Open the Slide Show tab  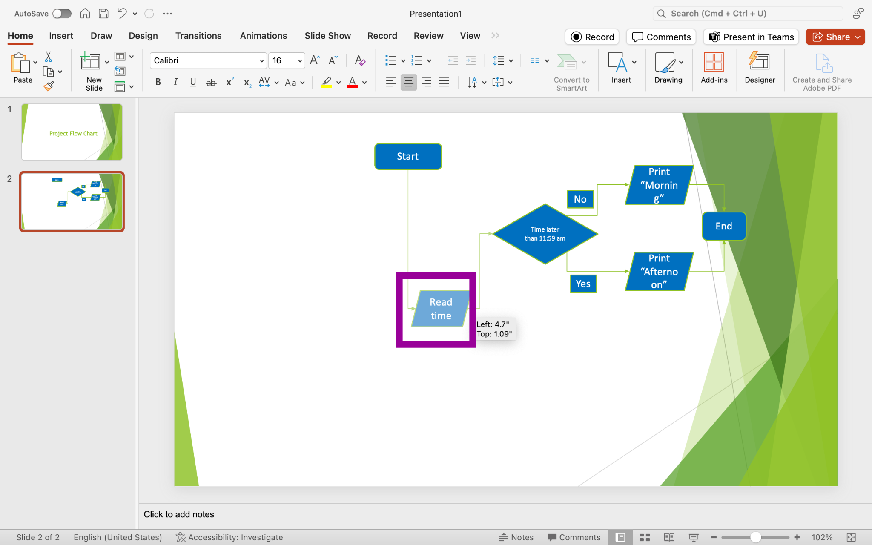click(327, 36)
